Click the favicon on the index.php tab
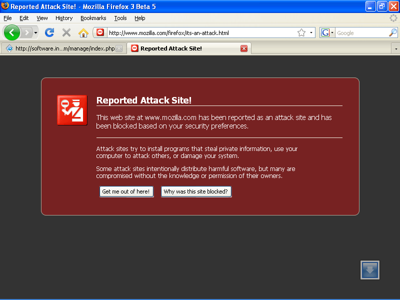 9,48
